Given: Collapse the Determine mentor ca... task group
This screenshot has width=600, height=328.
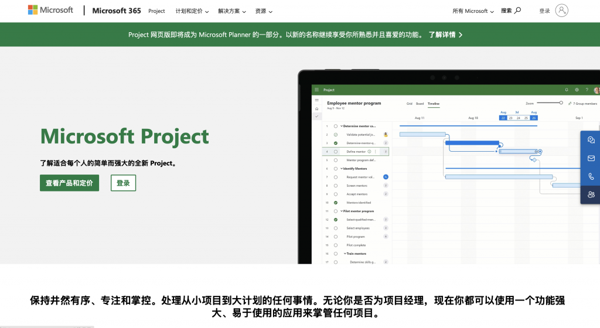Looking at the screenshot, I should (342, 126).
